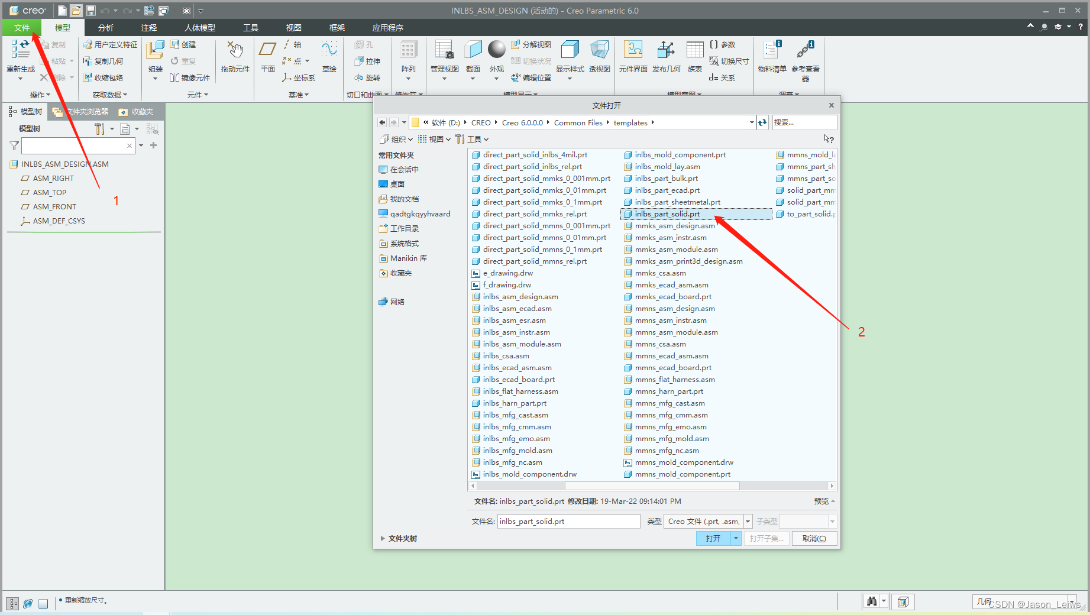The width and height of the screenshot is (1090, 615).
Task: Click the templates breadcrumb link
Action: [x=630, y=122]
